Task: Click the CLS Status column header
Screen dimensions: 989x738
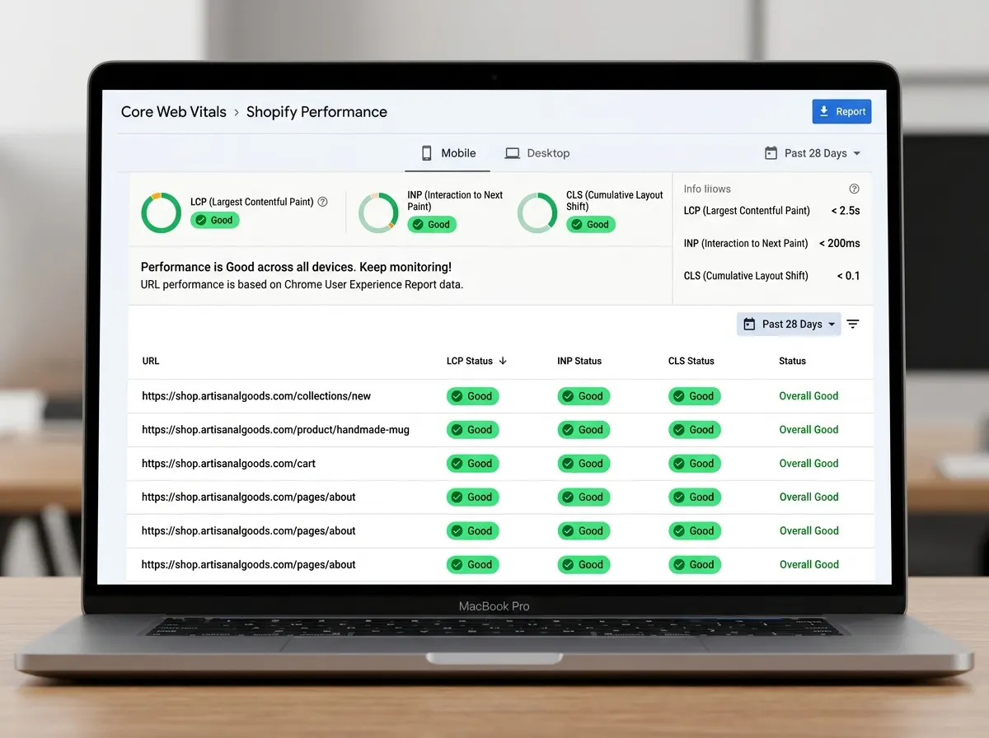Action: pyautogui.click(x=691, y=361)
